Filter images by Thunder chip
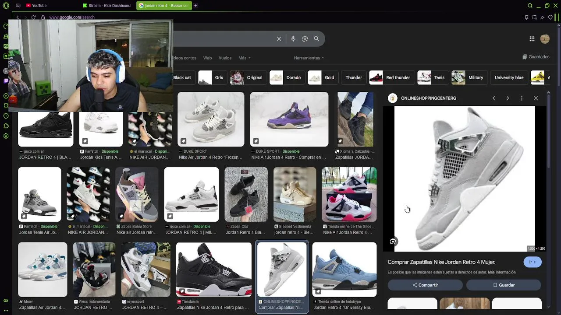The width and height of the screenshot is (561, 315). coord(354,77)
